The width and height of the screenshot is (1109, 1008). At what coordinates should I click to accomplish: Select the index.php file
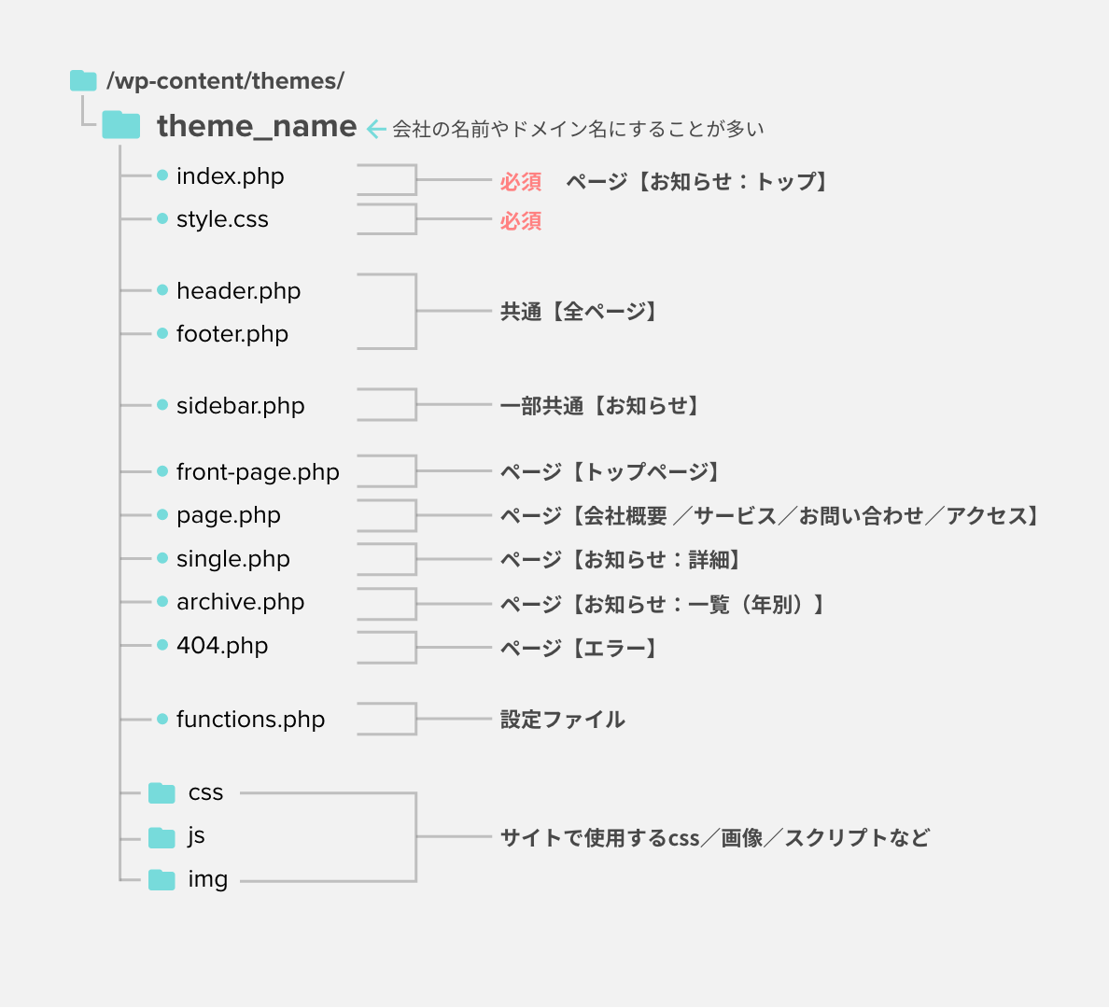coord(230,176)
